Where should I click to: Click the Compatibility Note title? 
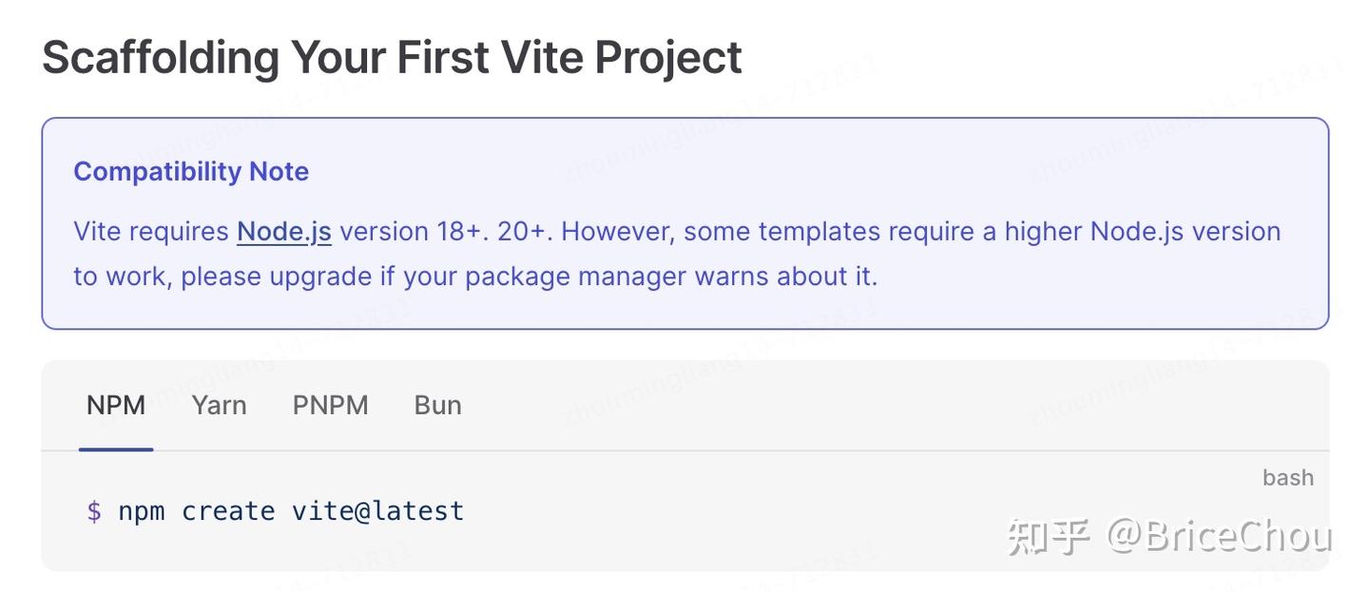tap(191, 172)
